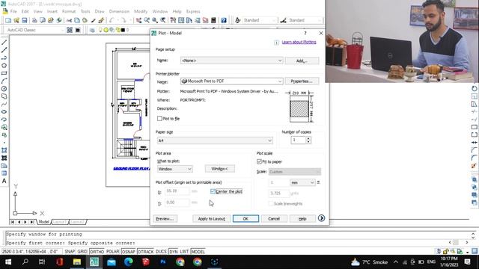Click the Workspace Settings gear icon

point(70,30)
